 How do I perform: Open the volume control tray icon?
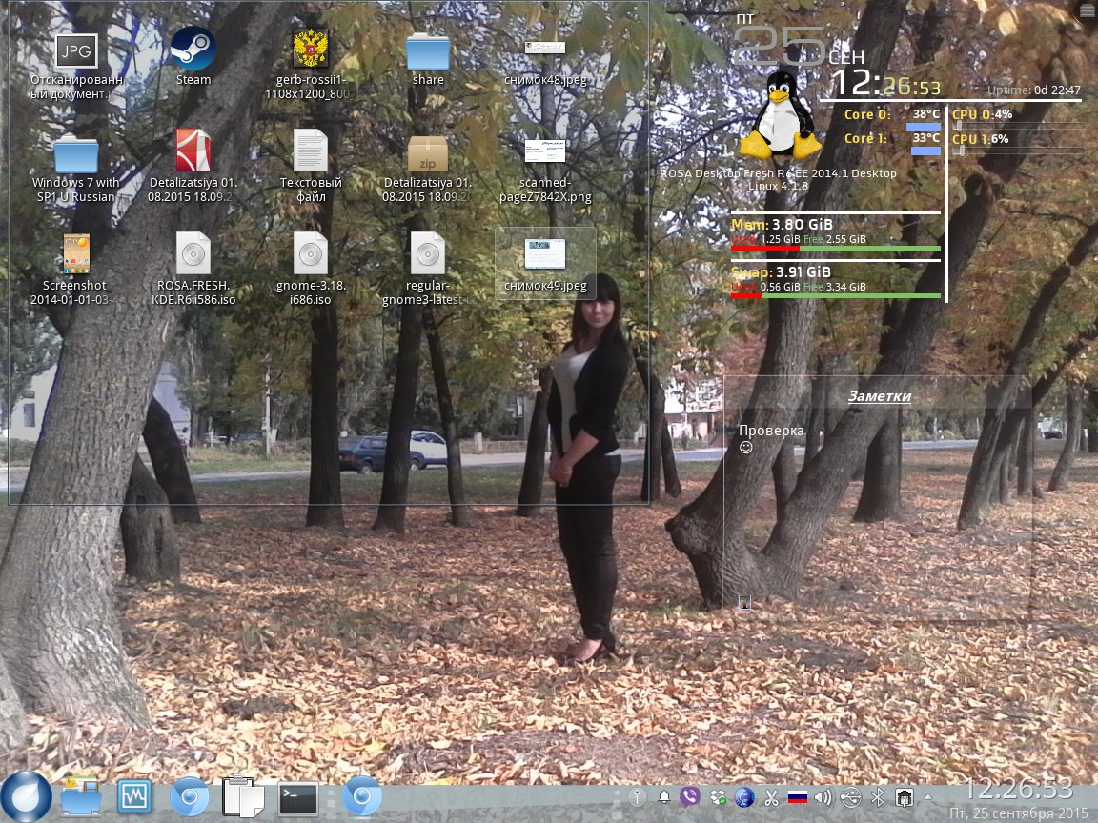point(823,796)
